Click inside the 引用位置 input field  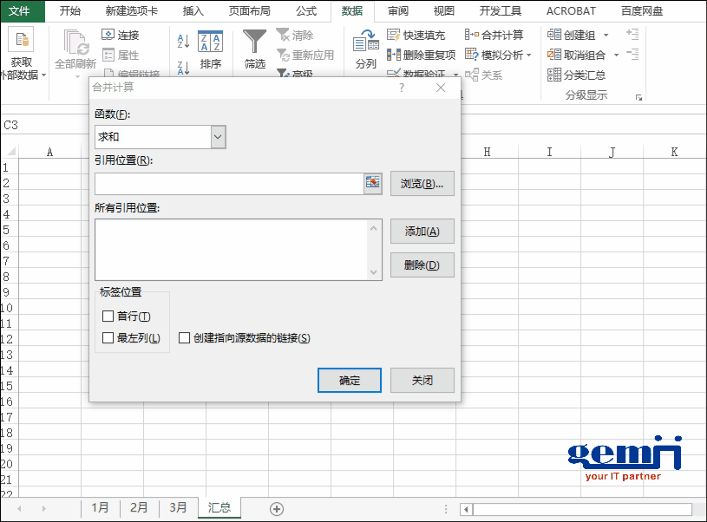(228, 184)
